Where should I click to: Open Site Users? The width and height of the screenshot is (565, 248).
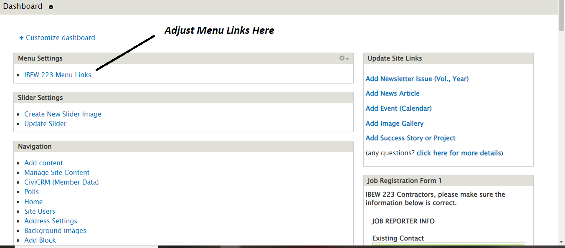click(39, 211)
